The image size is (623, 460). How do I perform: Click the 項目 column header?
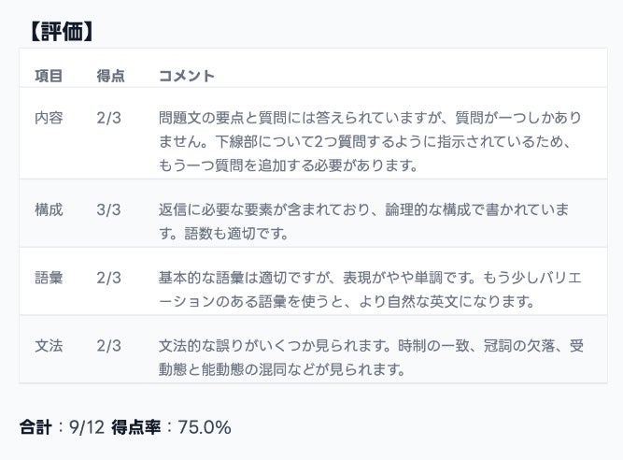click(x=49, y=76)
